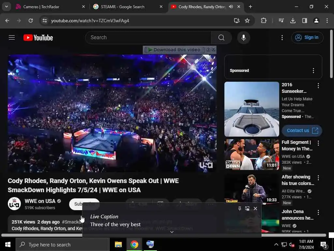Open the WWE on USA channel avatar

pyautogui.click(x=14, y=204)
